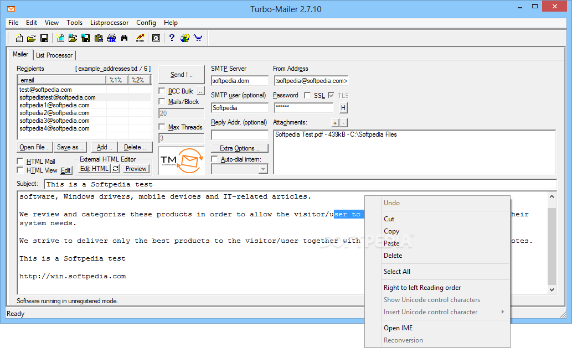Viewport: 572px width, 348px height.
Task: Open the Listprocessor menu
Action: click(x=110, y=23)
